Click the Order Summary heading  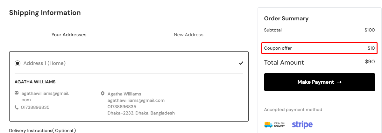(286, 18)
